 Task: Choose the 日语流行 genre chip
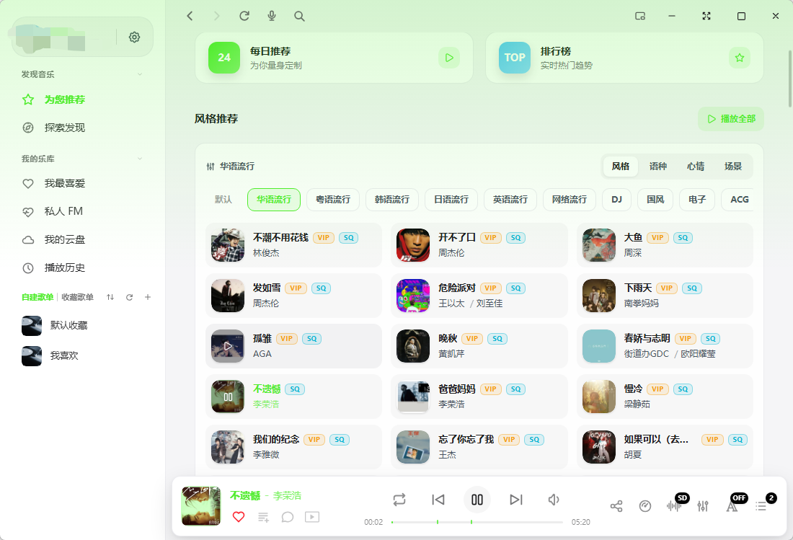(x=451, y=200)
